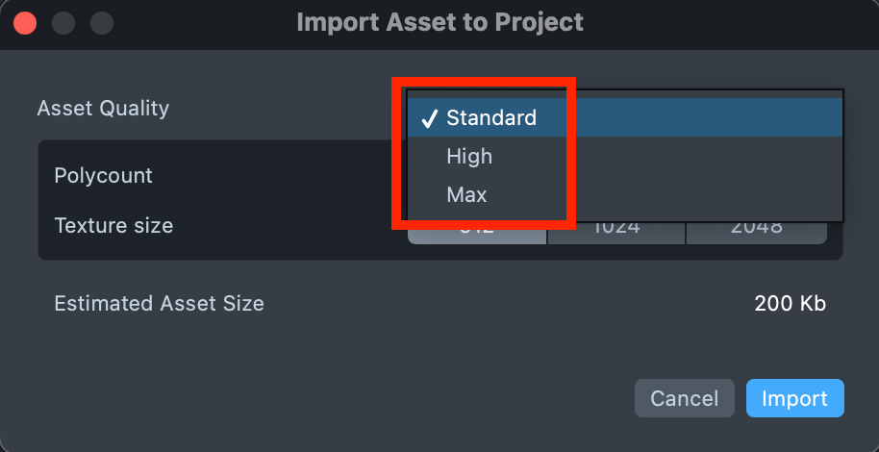Choose High from the quality dropdown
This screenshot has width=879, height=452.
coord(469,157)
